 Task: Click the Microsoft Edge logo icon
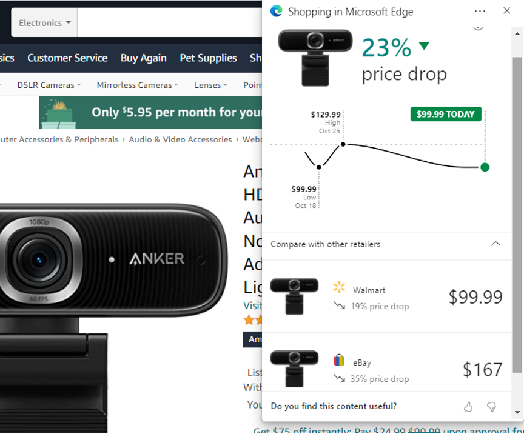click(277, 12)
